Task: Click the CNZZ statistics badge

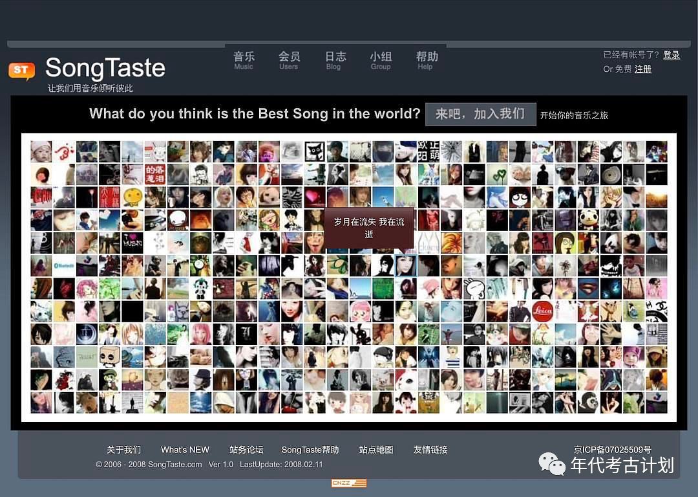Action: click(349, 483)
